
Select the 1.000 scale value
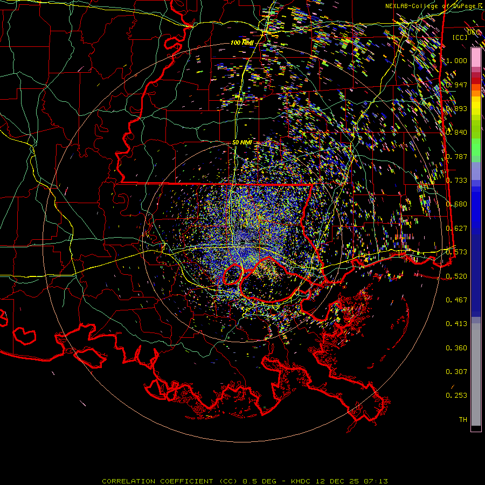point(456,60)
